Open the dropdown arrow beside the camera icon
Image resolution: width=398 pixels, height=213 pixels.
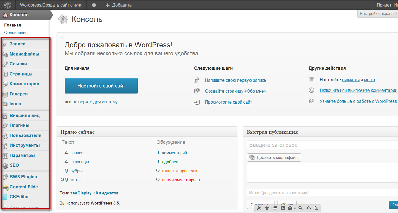[x=295, y=208]
